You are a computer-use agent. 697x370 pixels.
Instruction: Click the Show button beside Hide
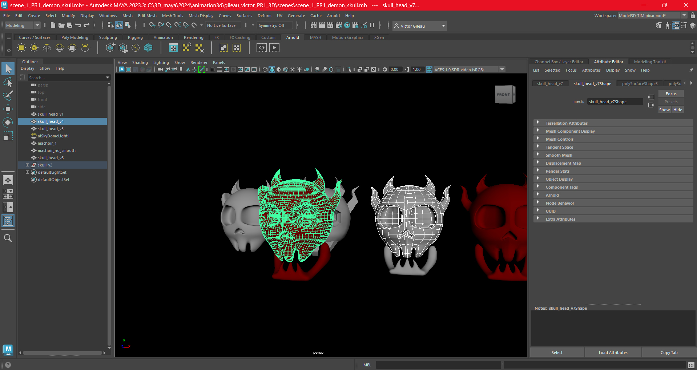(x=664, y=110)
